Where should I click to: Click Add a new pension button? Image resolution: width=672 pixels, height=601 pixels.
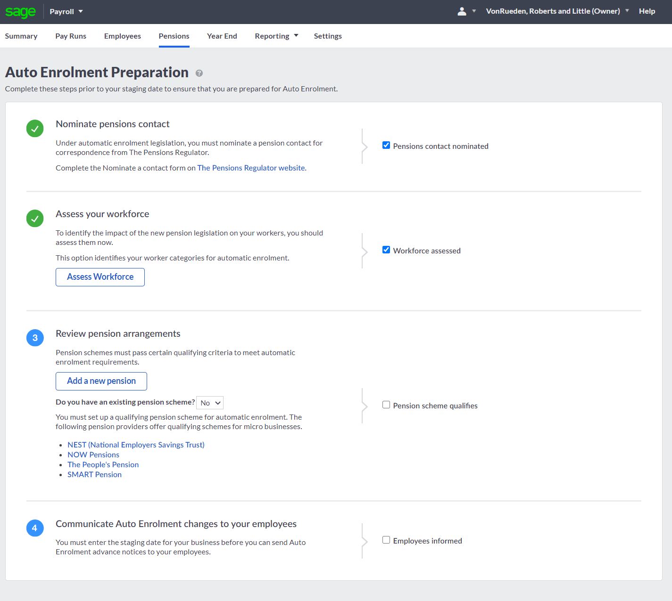point(101,381)
